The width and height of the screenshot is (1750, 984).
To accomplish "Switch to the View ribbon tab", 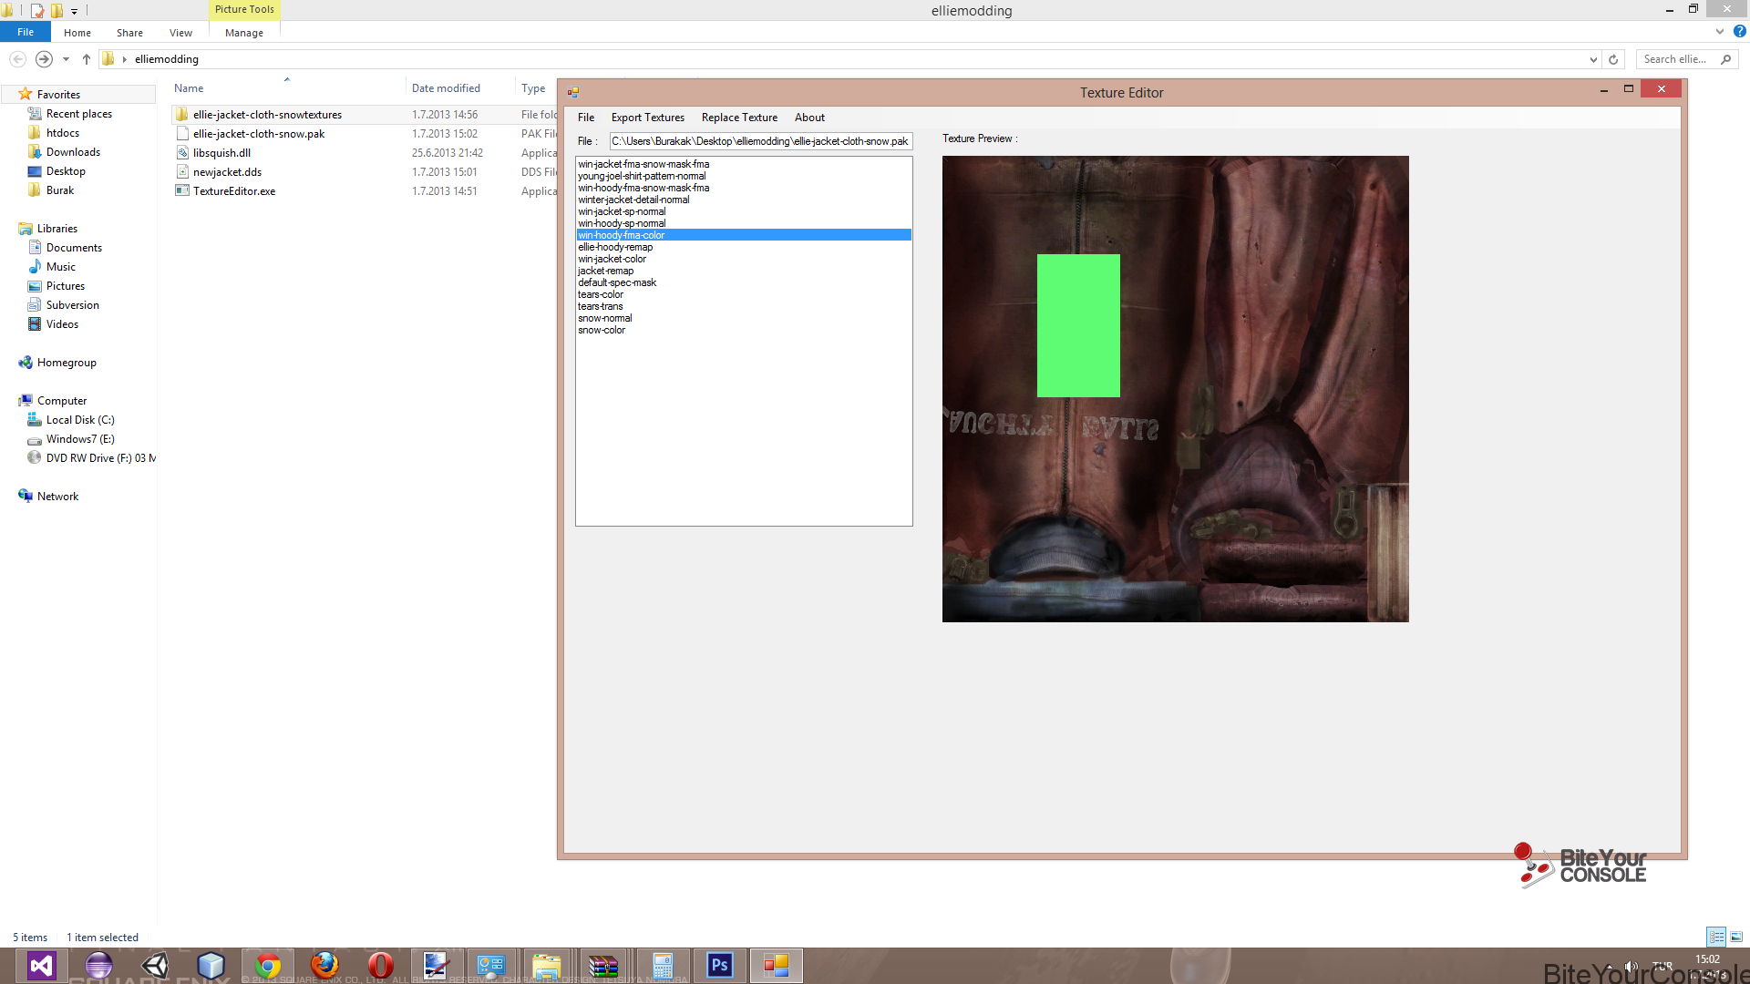I will pos(180,33).
